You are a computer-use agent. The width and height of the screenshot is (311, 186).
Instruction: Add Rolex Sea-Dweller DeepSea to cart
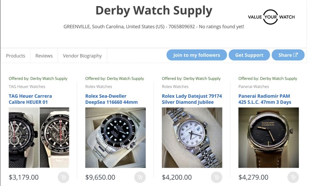click(x=140, y=177)
